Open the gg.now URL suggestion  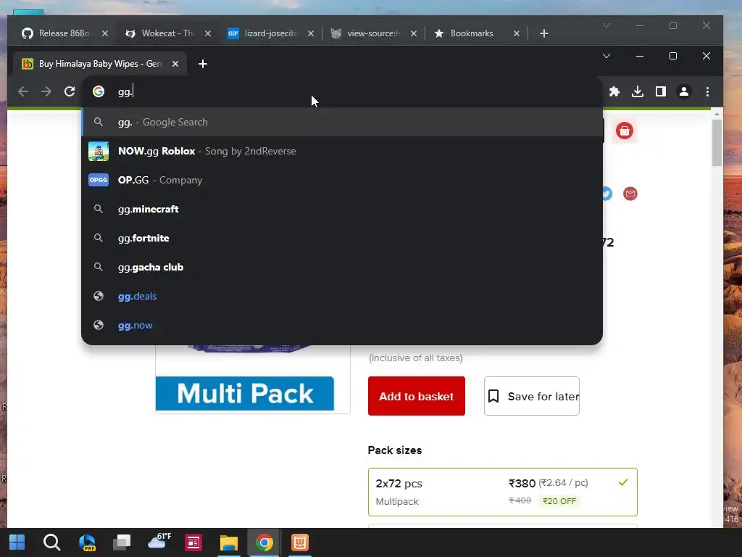click(342, 326)
